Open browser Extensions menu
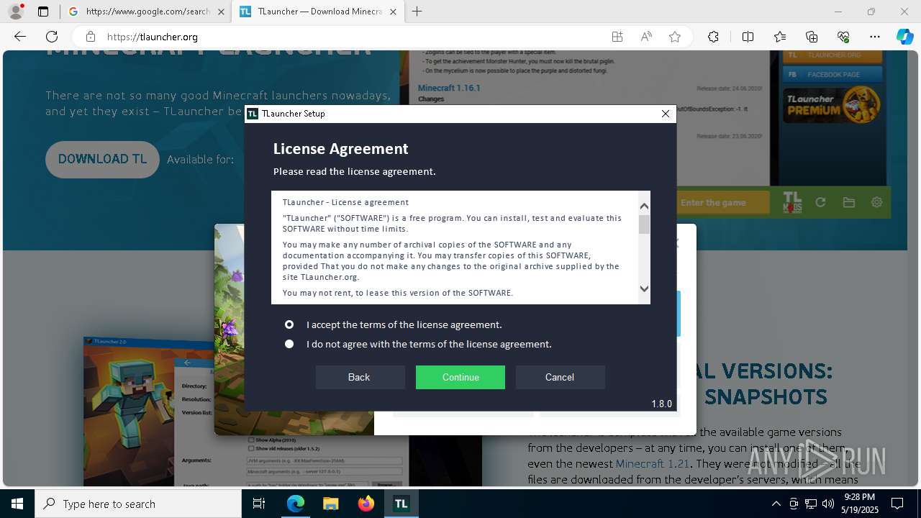Viewport: 921px width, 518px height. pos(713,37)
